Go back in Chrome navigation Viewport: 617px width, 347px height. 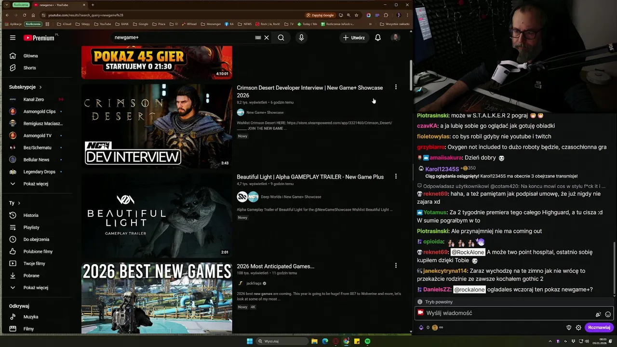7,15
